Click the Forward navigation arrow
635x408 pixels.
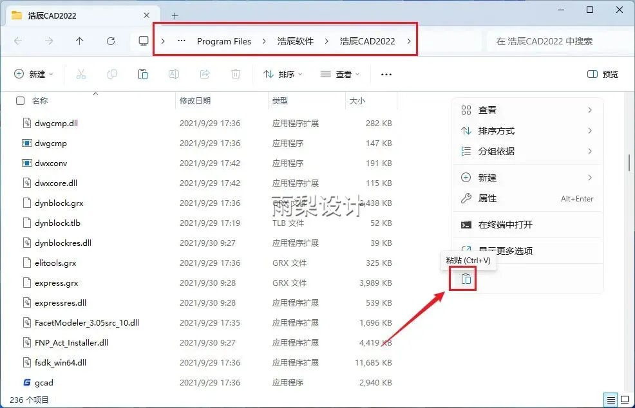tap(48, 41)
